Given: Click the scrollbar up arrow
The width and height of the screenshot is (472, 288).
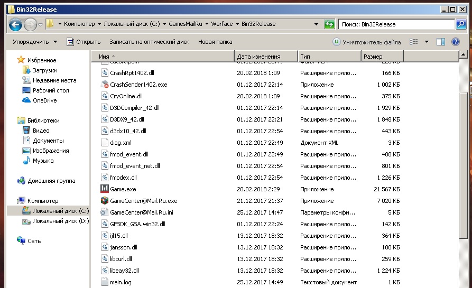Looking at the screenshot, I should (463, 54).
